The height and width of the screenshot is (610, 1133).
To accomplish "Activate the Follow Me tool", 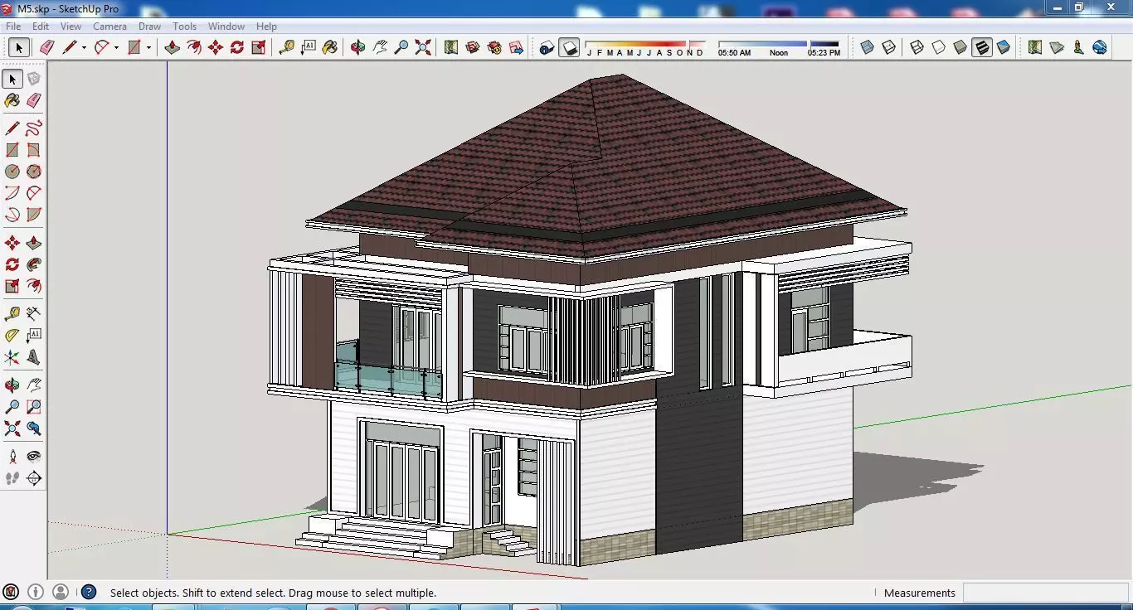I will [x=34, y=264].
